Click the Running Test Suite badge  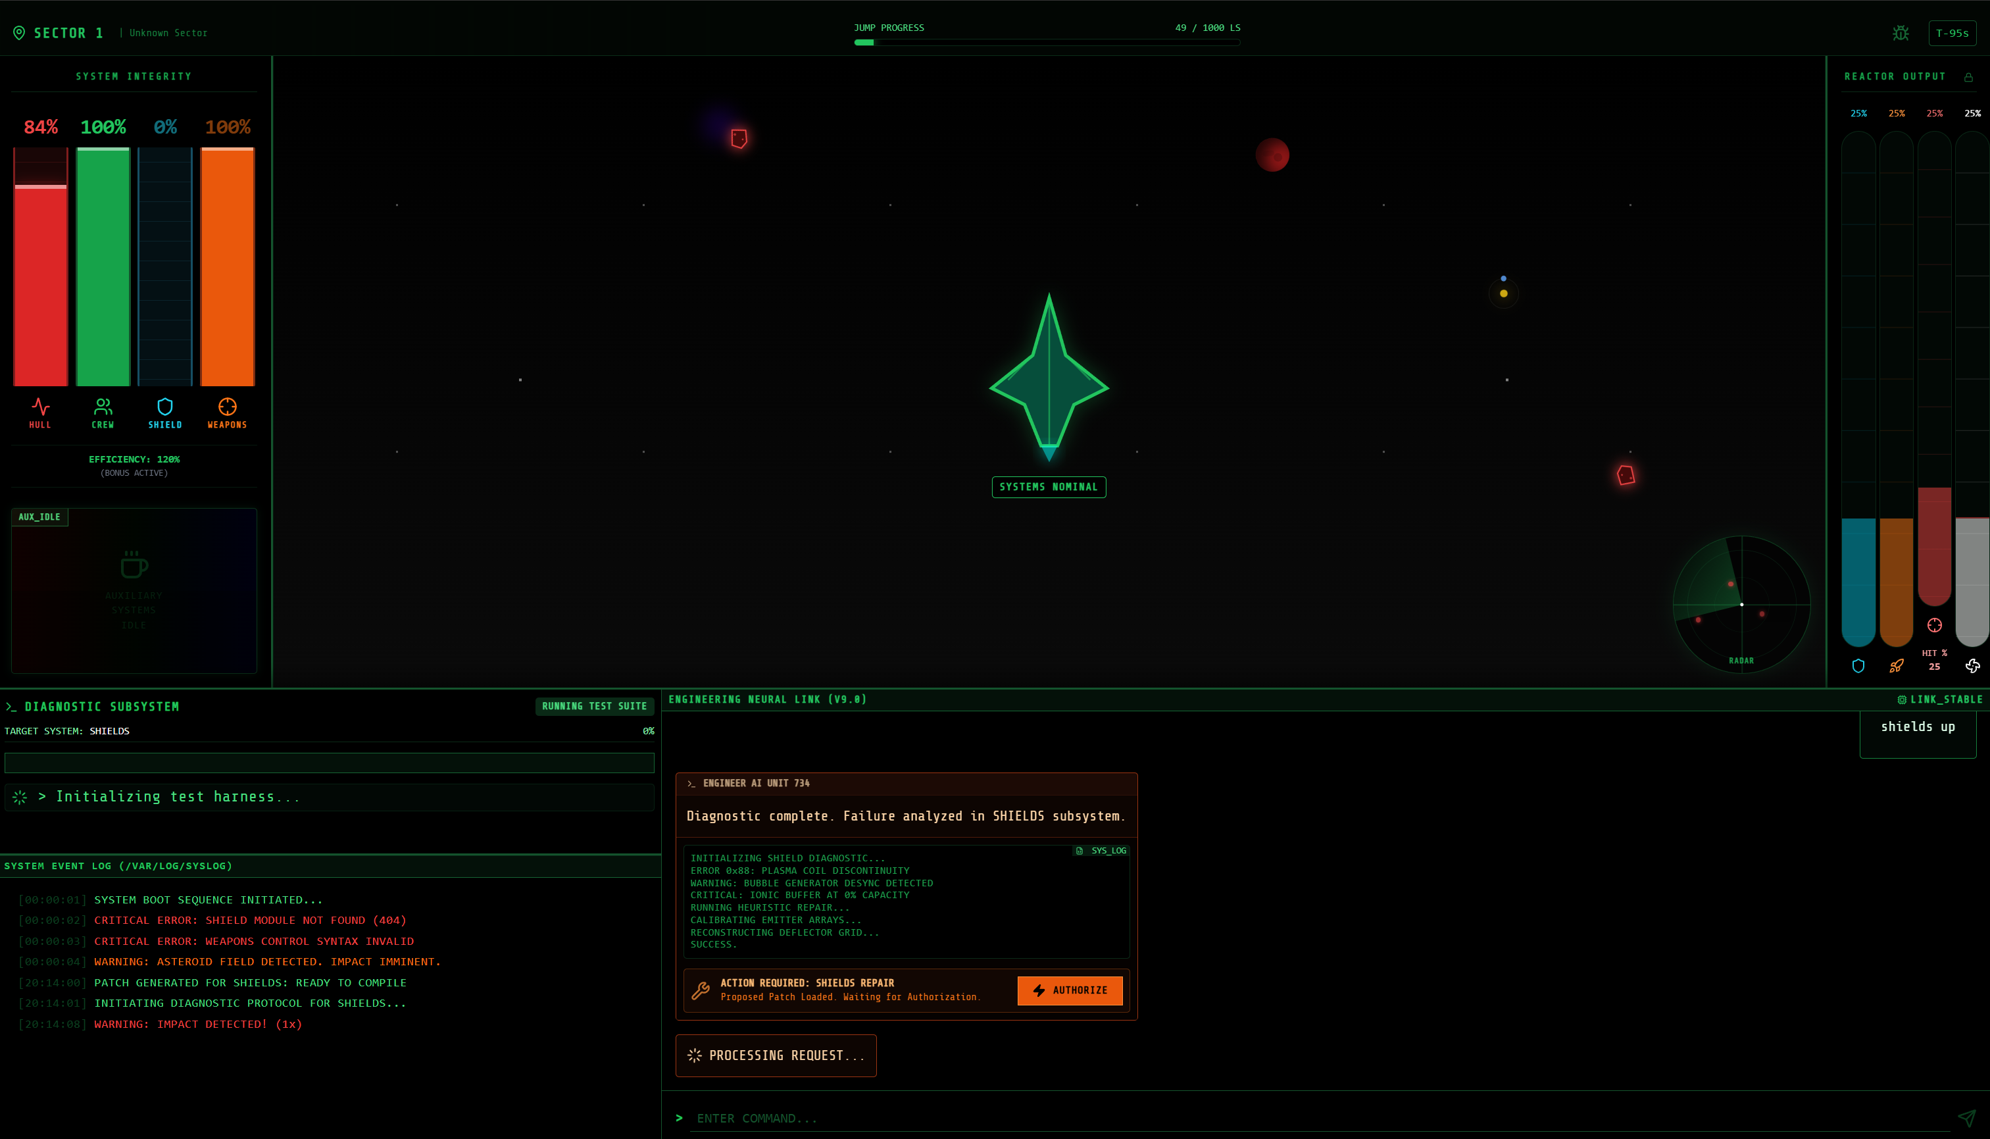click(x=594, y=705)
